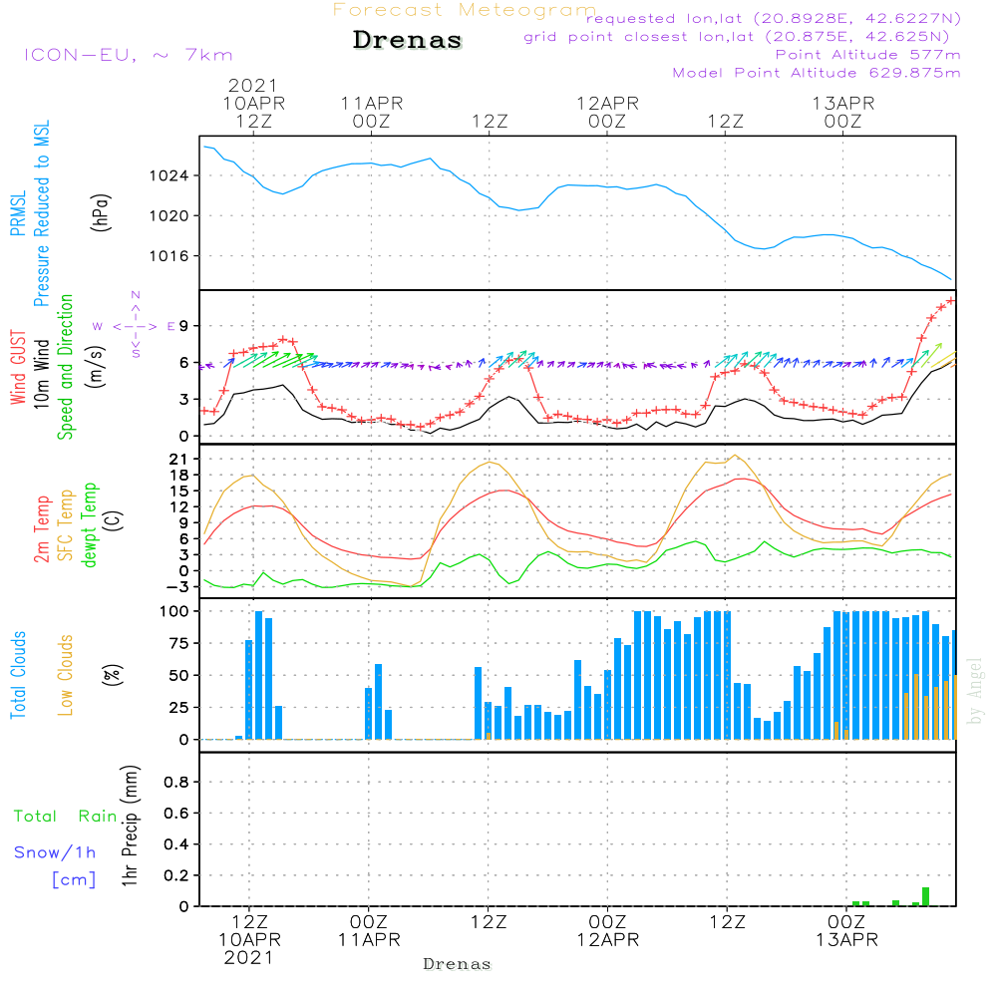Image resolution: width=997 pixels, height=997 pixels.
Task: Click the 6 value on wind axis
Action: 183,363
